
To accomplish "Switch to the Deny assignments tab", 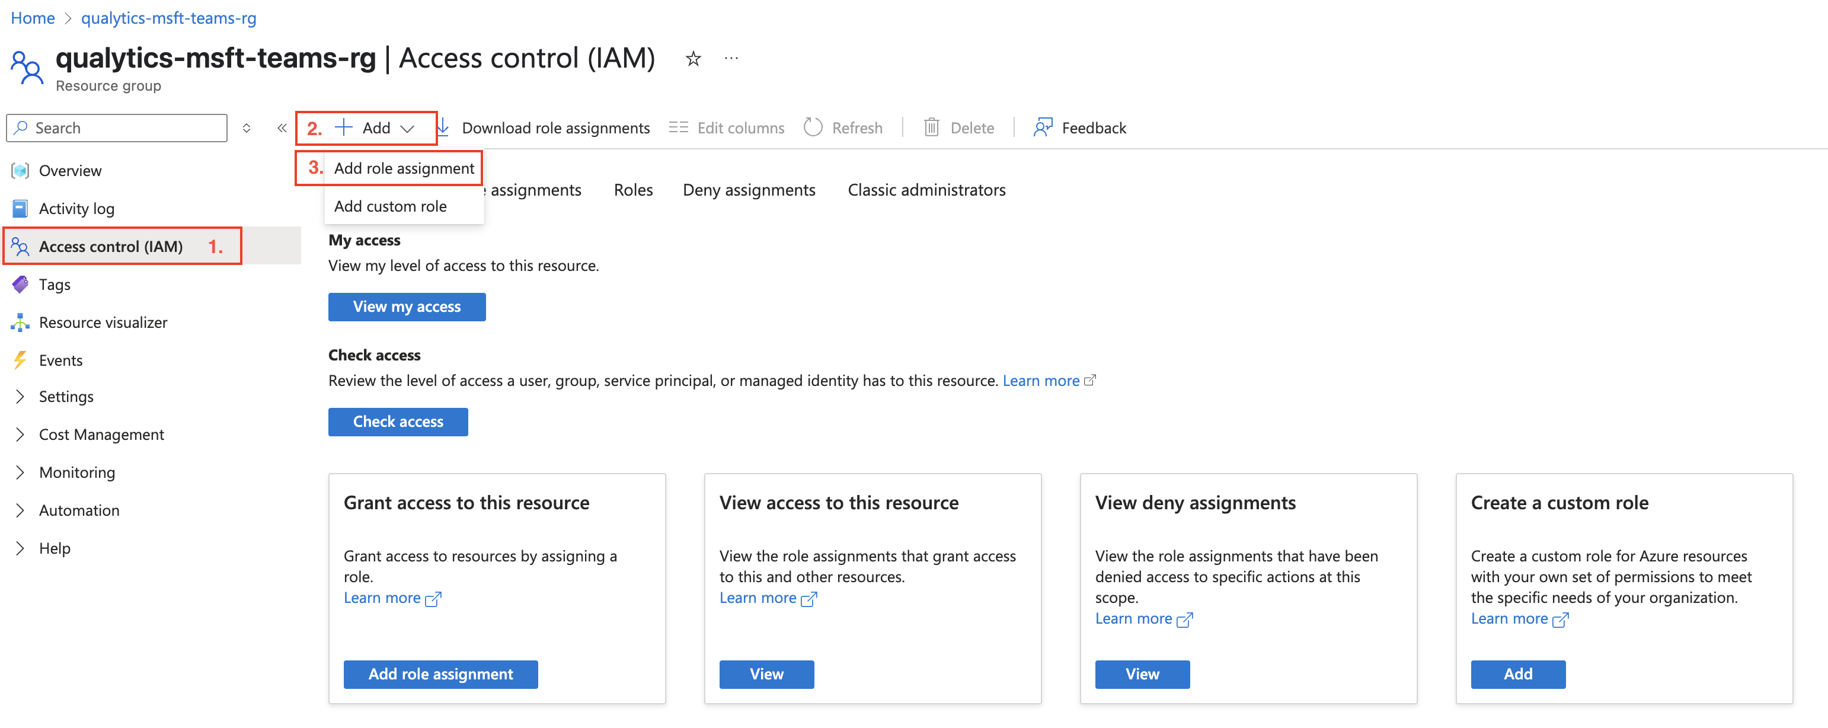I will (x=749, y=190).
